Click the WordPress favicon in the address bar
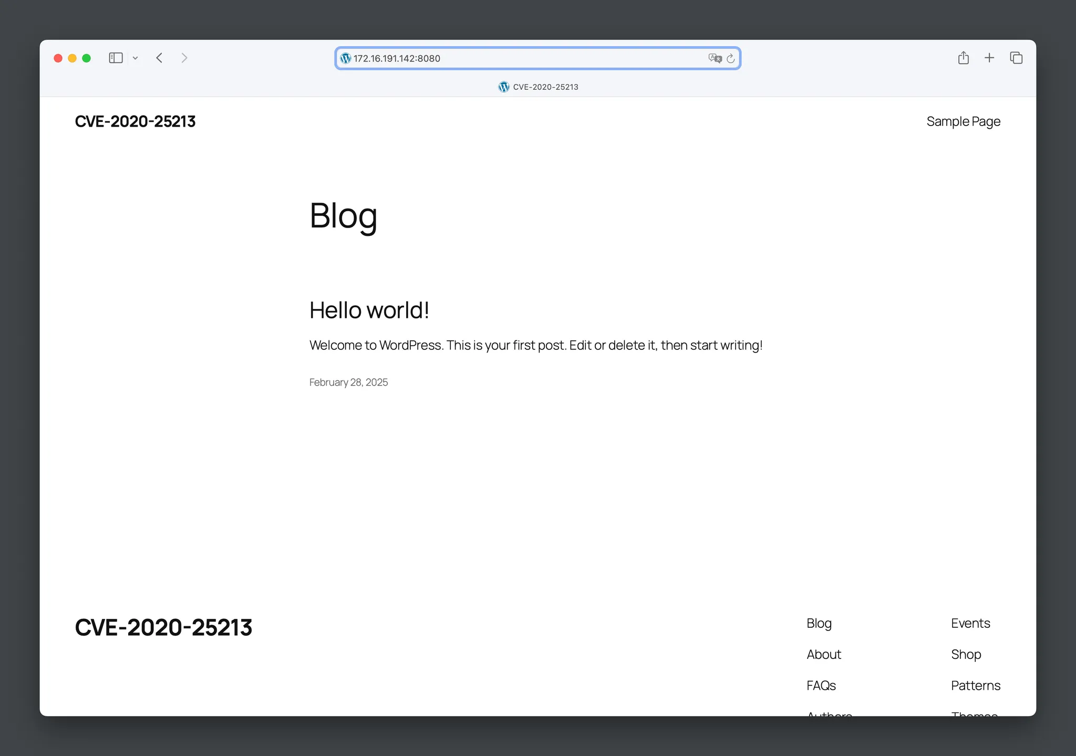Screen dimensions: 1076x756 coord(345,58)
